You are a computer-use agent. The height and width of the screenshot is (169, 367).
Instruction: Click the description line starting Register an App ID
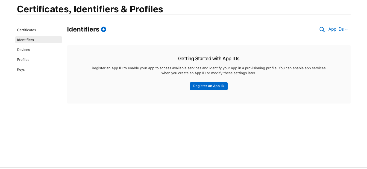click(209, 68)
